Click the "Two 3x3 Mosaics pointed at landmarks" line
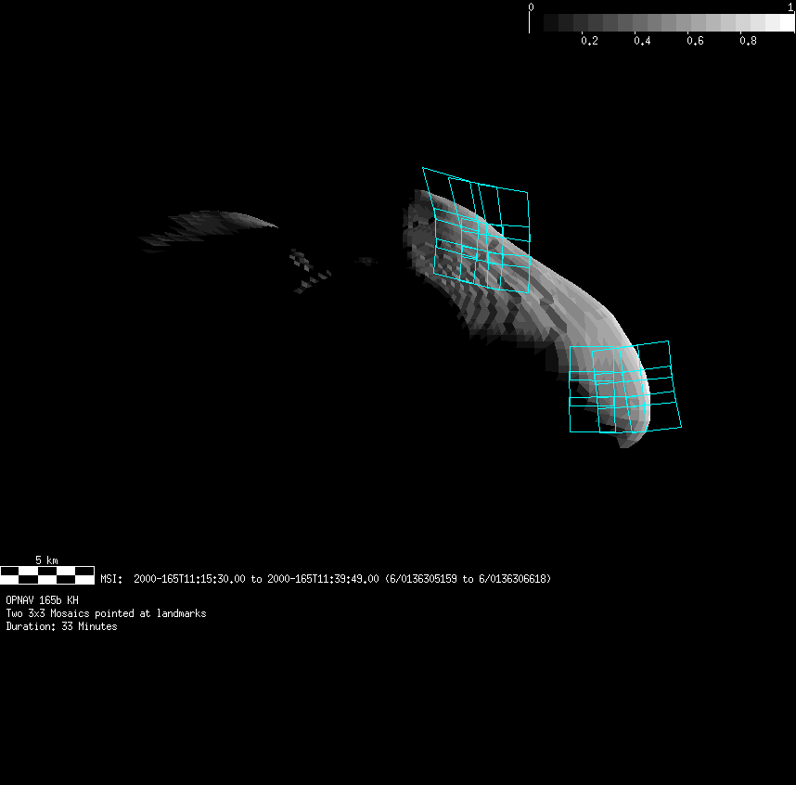796x785 pixels. pos(106,613)
